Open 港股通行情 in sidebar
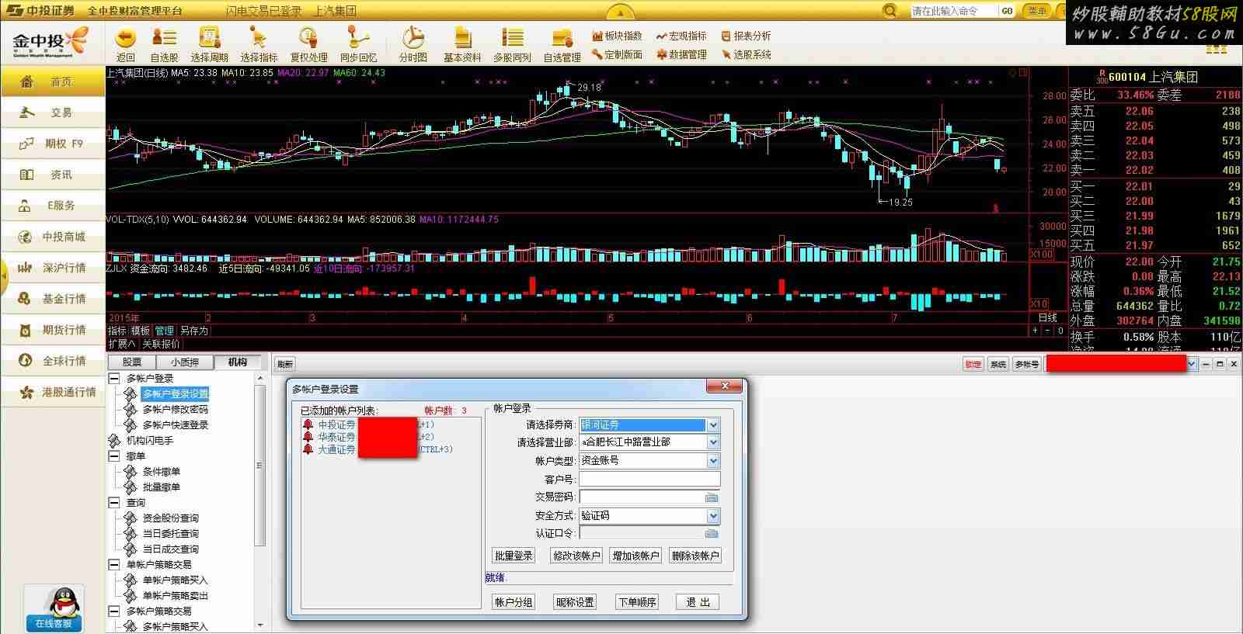Image resolution: width=1243 pixels, height=634 pixels. point(53,392)
